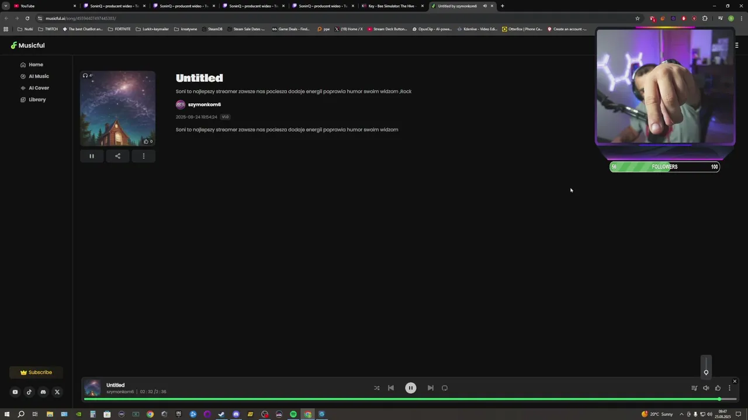Skip to the next track

[x=431, y=388]
